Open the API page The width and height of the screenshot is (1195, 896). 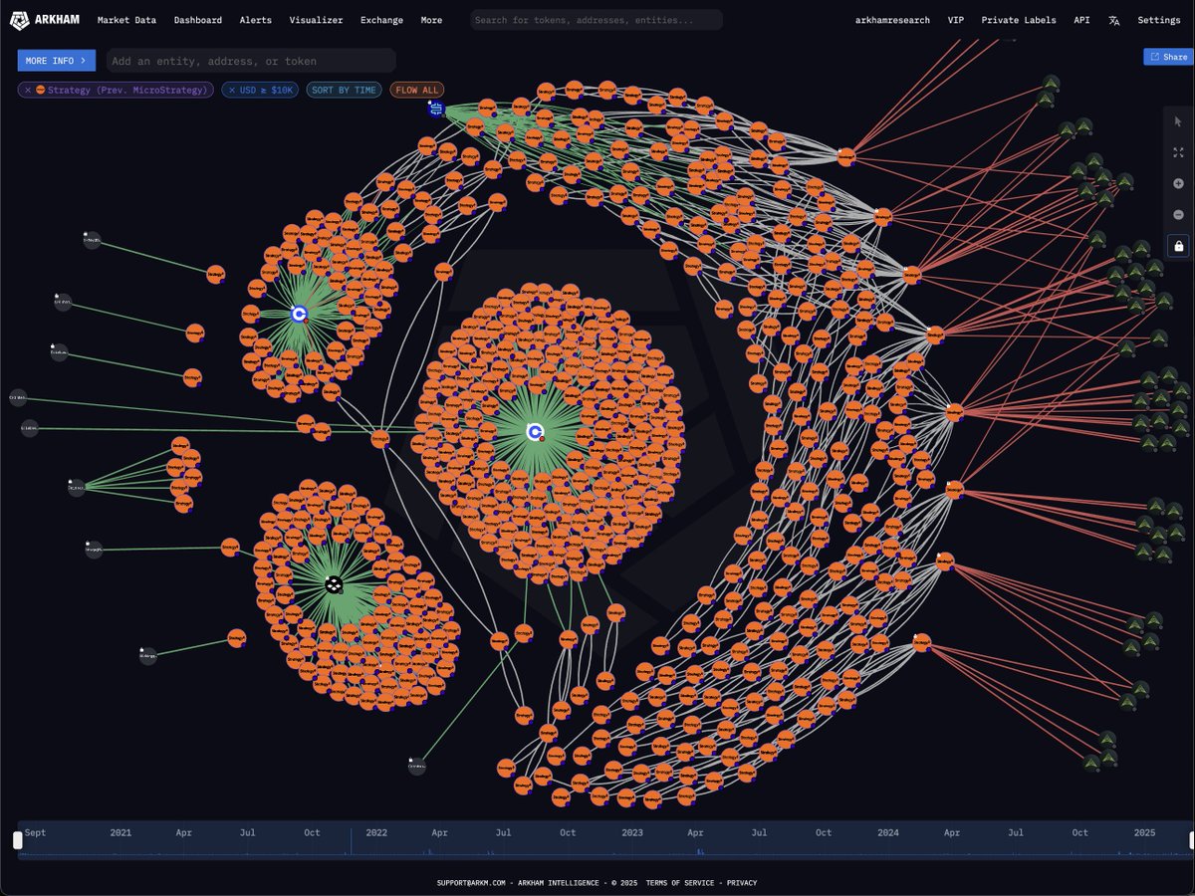tap(1081, 20)
